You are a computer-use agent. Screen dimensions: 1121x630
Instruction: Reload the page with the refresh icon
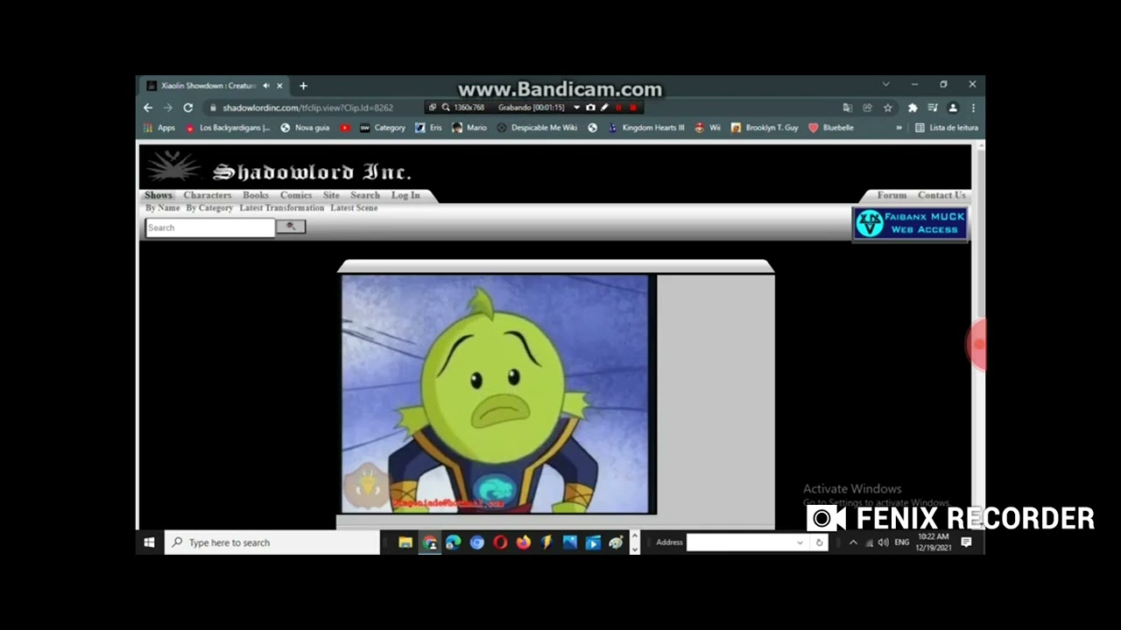coord(187,108)
